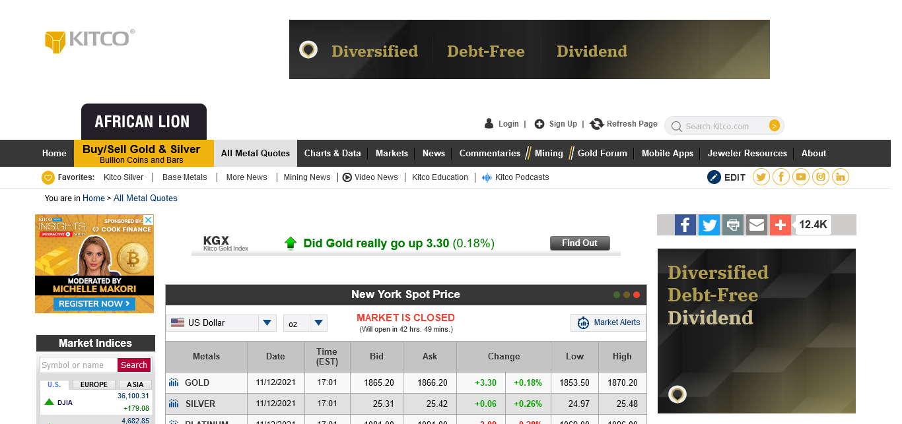Open Kitco Instagram profile icon
902x424 pixels.
(x=821, y=177)
